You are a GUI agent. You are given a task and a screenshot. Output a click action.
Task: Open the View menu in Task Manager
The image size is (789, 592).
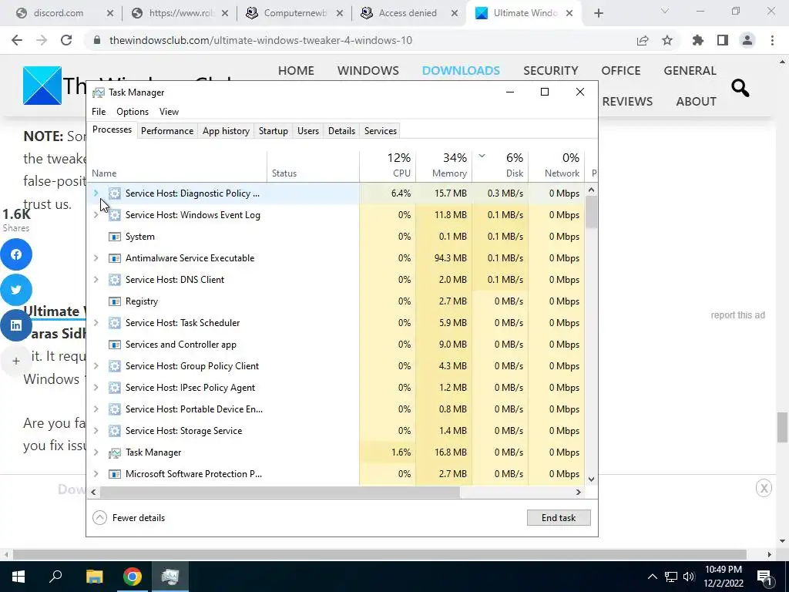(169, 112)
